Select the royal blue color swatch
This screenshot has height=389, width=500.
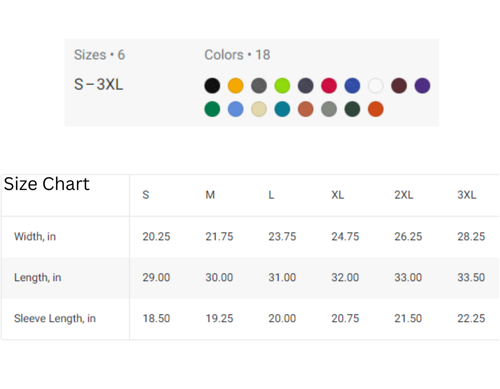click(352, 85)
